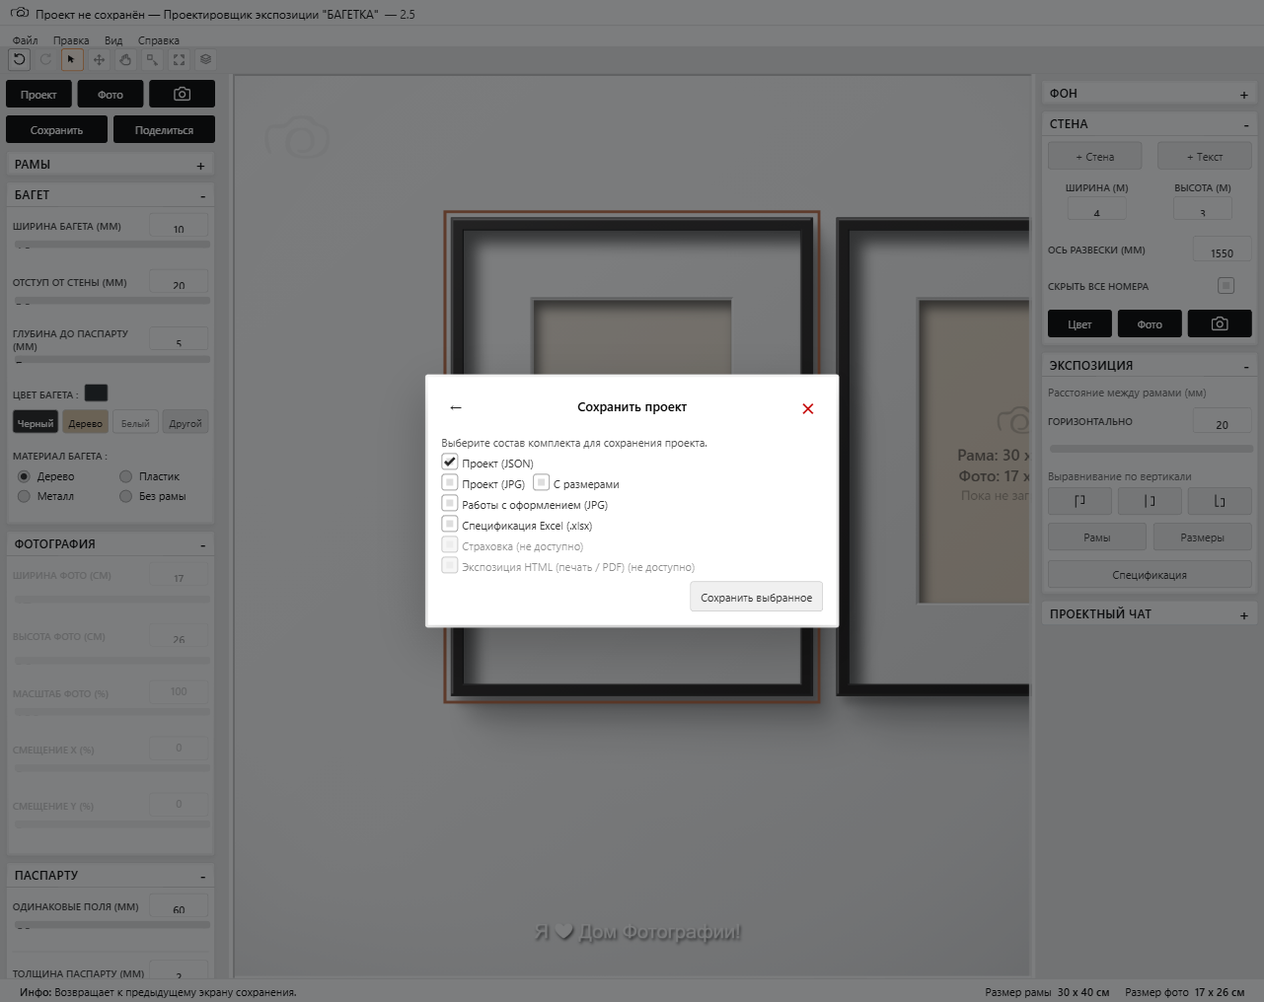
Task: Expand the ФОН section
Action: click(1244, 95)
